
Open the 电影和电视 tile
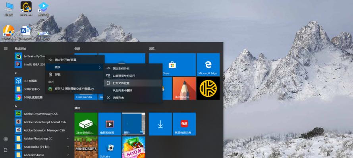coord(110,124)
